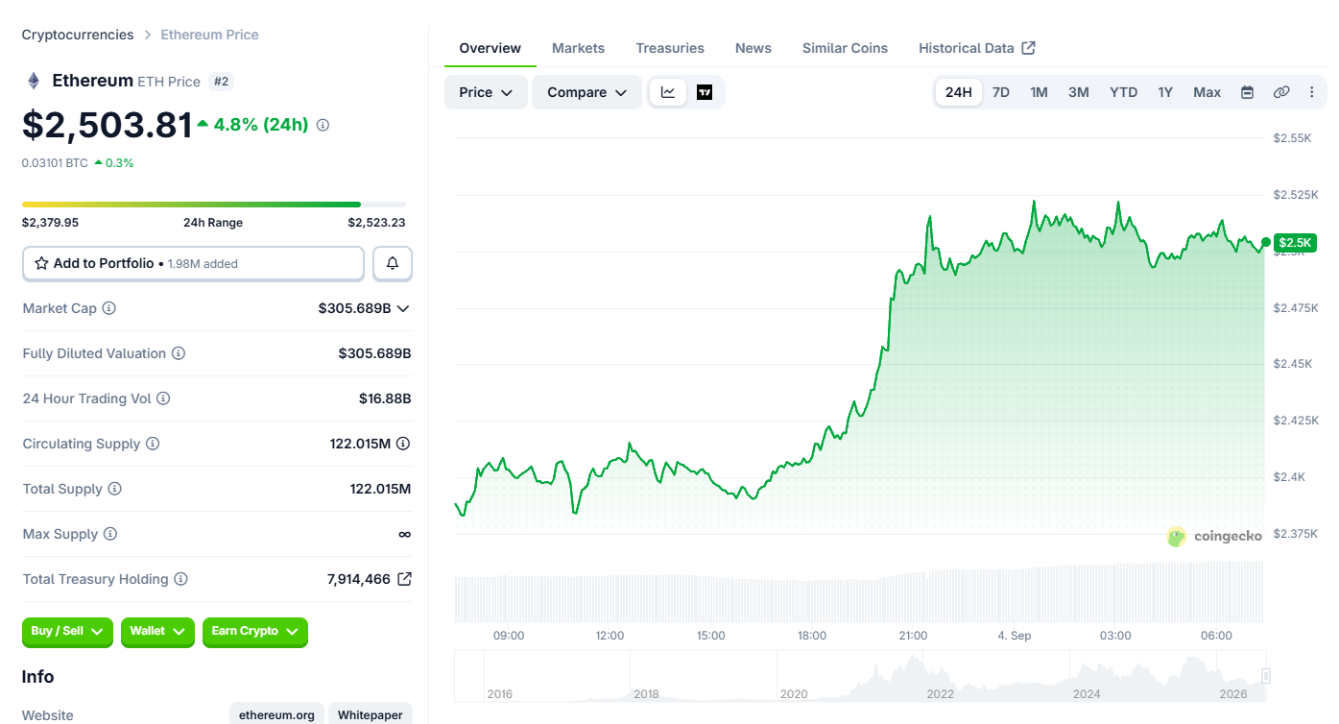Viewport: 1339px width, 724px height.
Task: Click external link icon on Historical Data
Action: point(1029,48)
